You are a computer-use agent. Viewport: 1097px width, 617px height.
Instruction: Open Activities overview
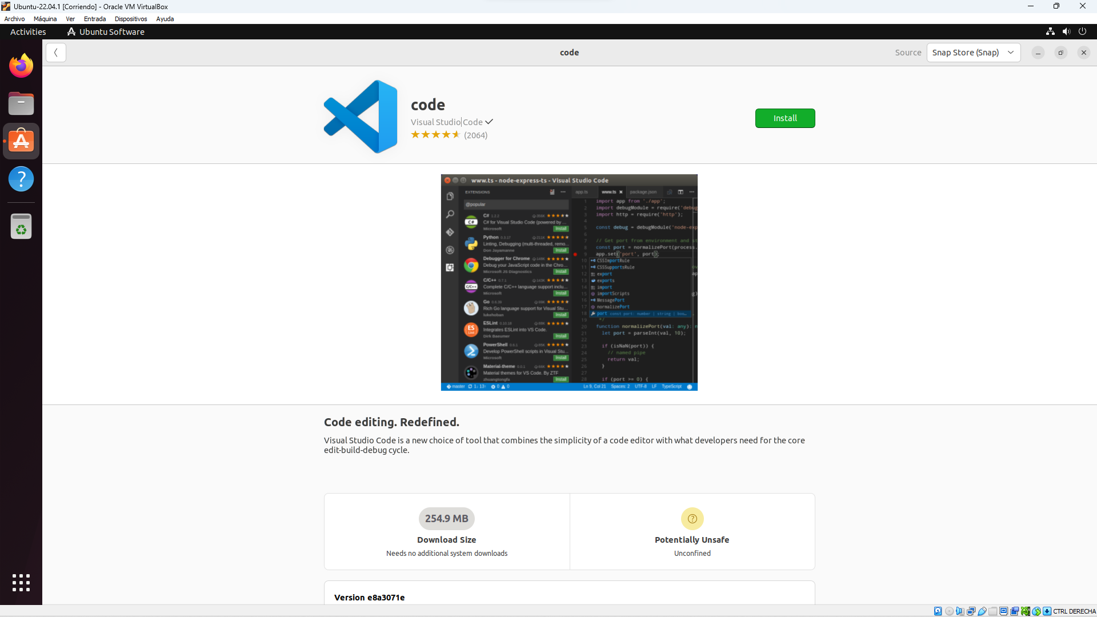click(x=28, y=31)
